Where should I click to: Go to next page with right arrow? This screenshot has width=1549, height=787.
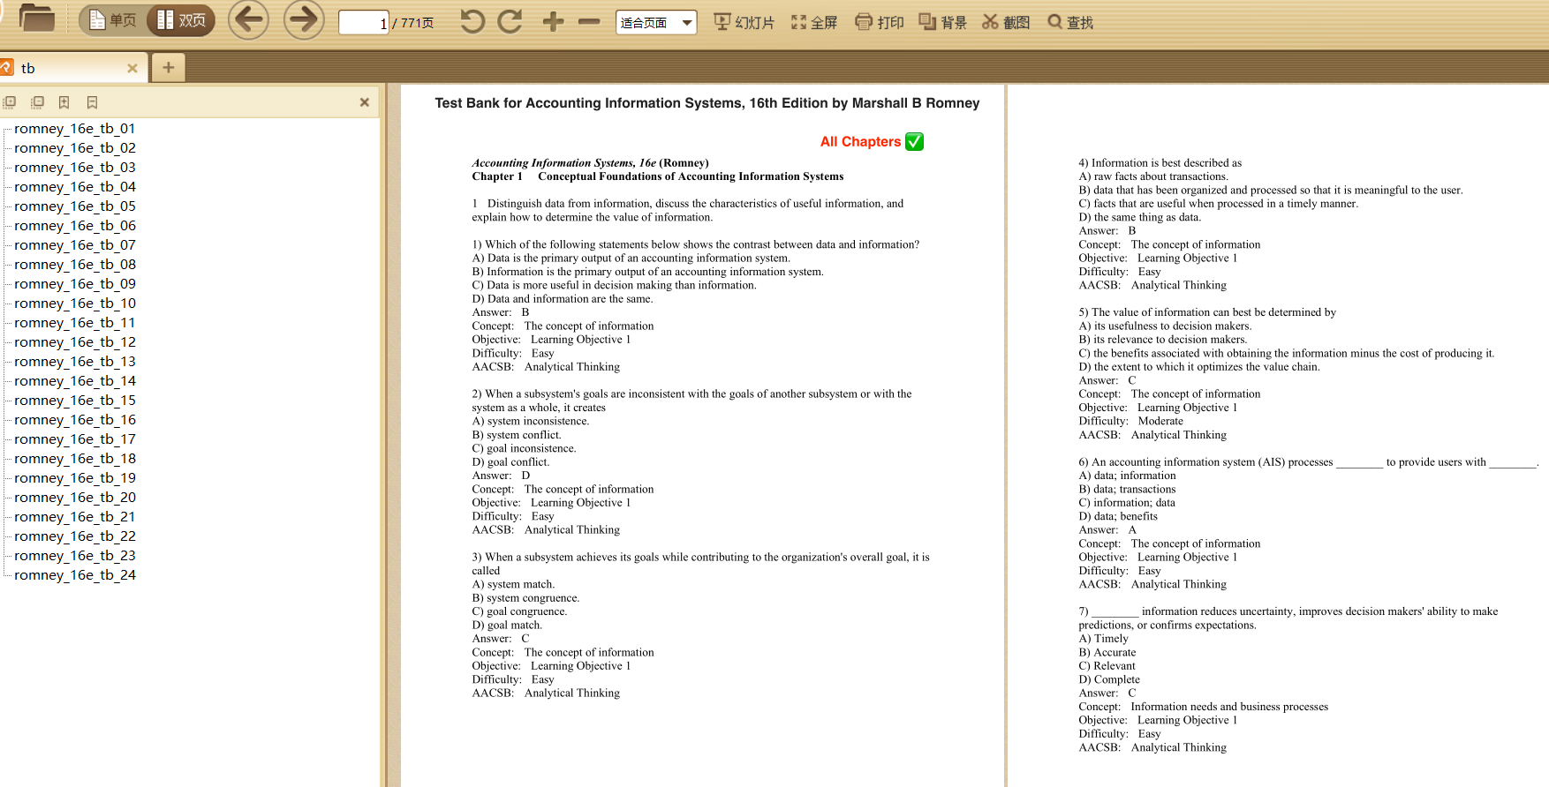coord(304,19)
